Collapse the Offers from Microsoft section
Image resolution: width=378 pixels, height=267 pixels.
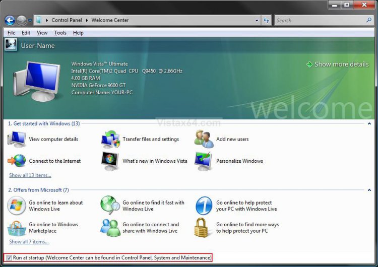369,190
